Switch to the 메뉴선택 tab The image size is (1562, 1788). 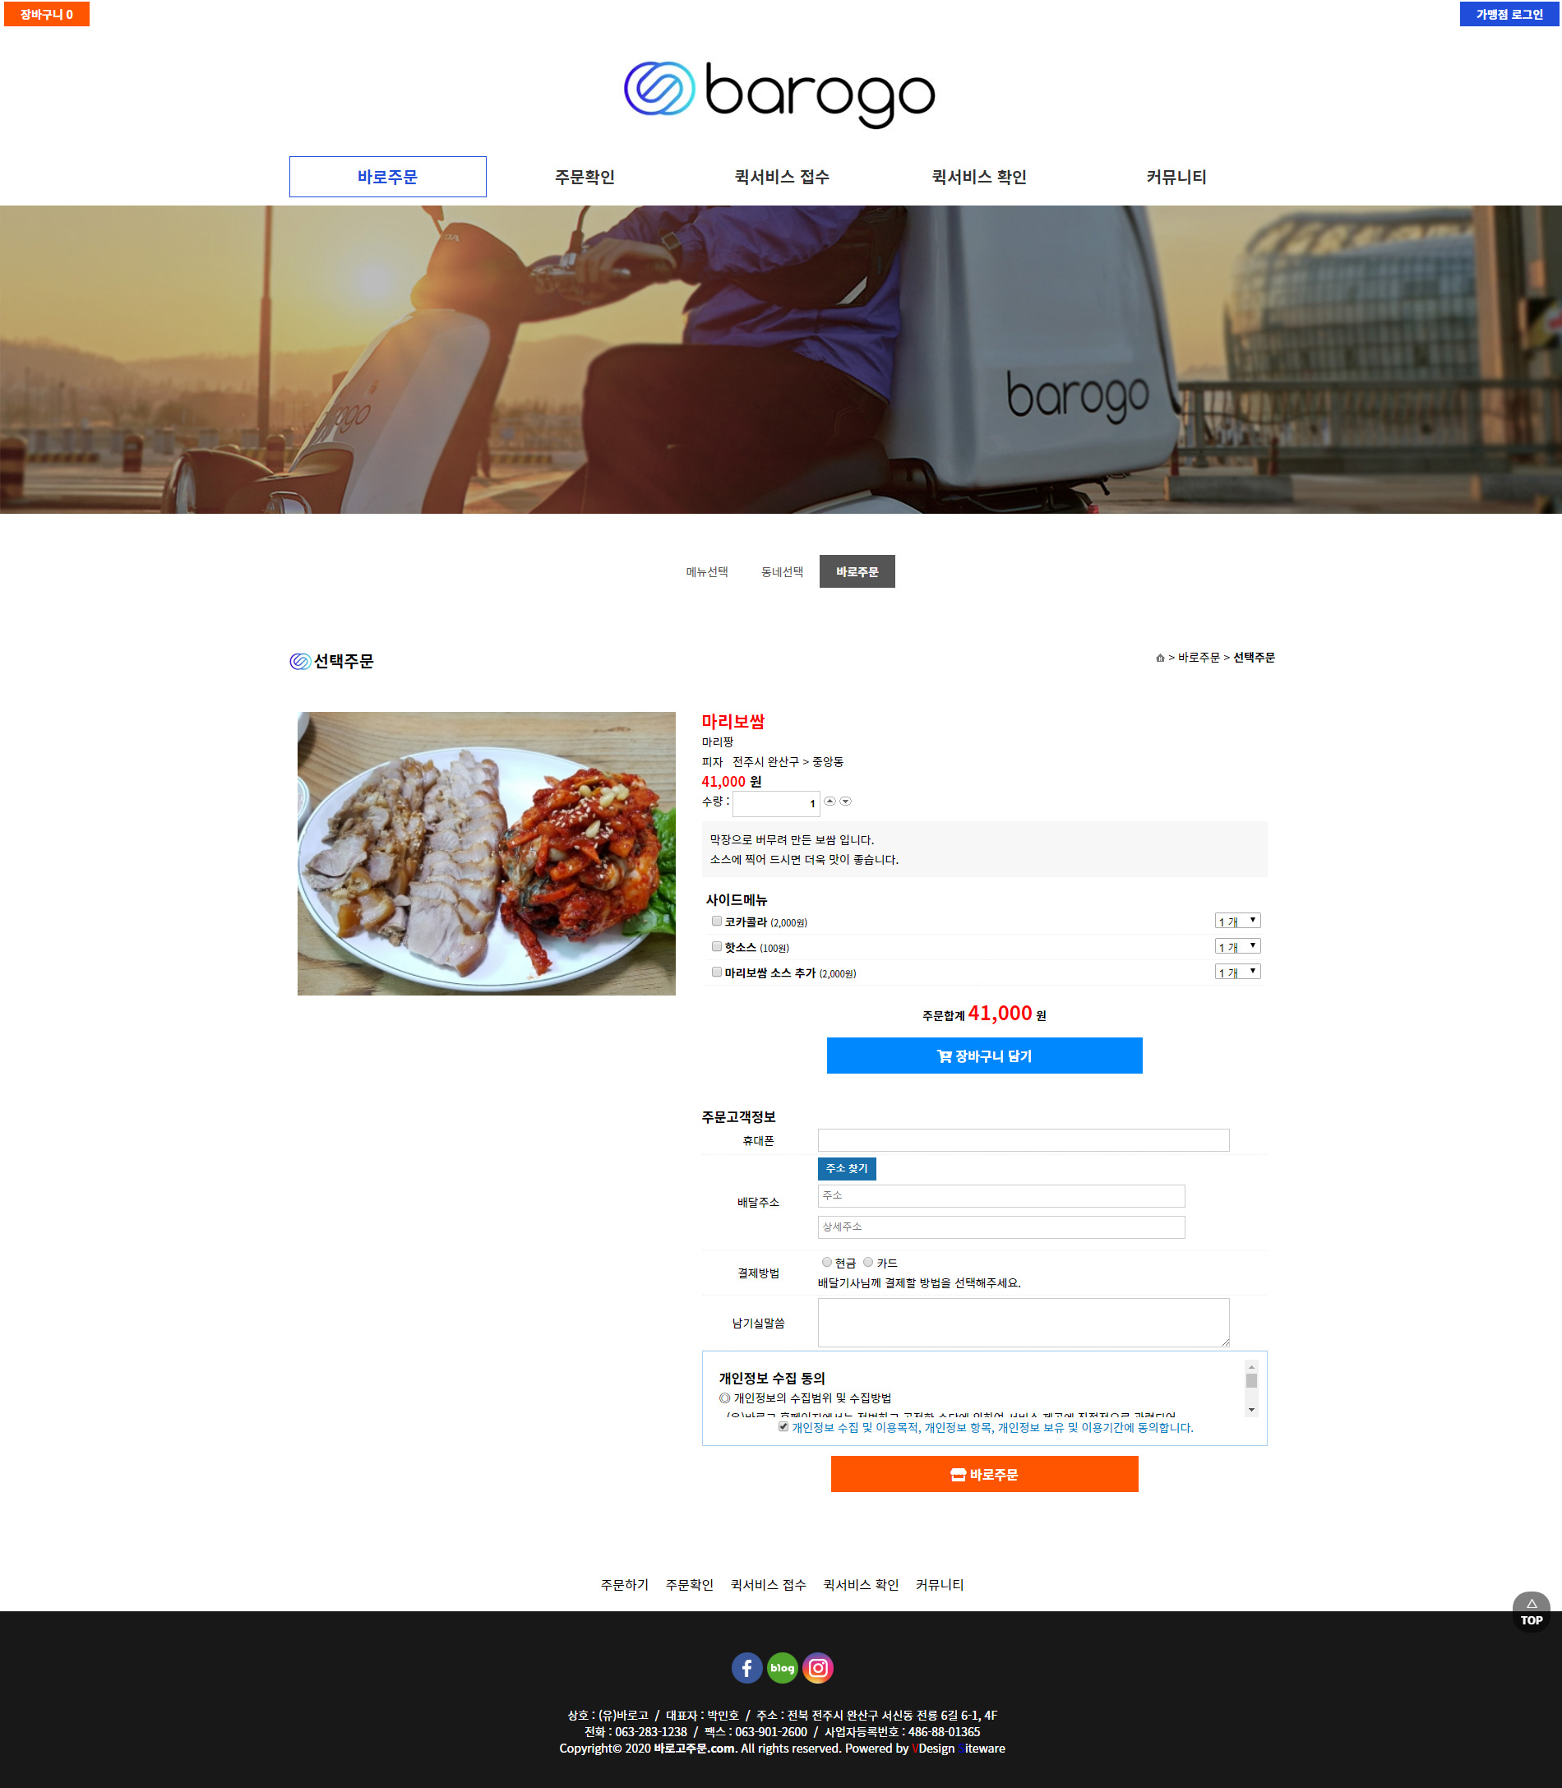click(x=707, y=572)
